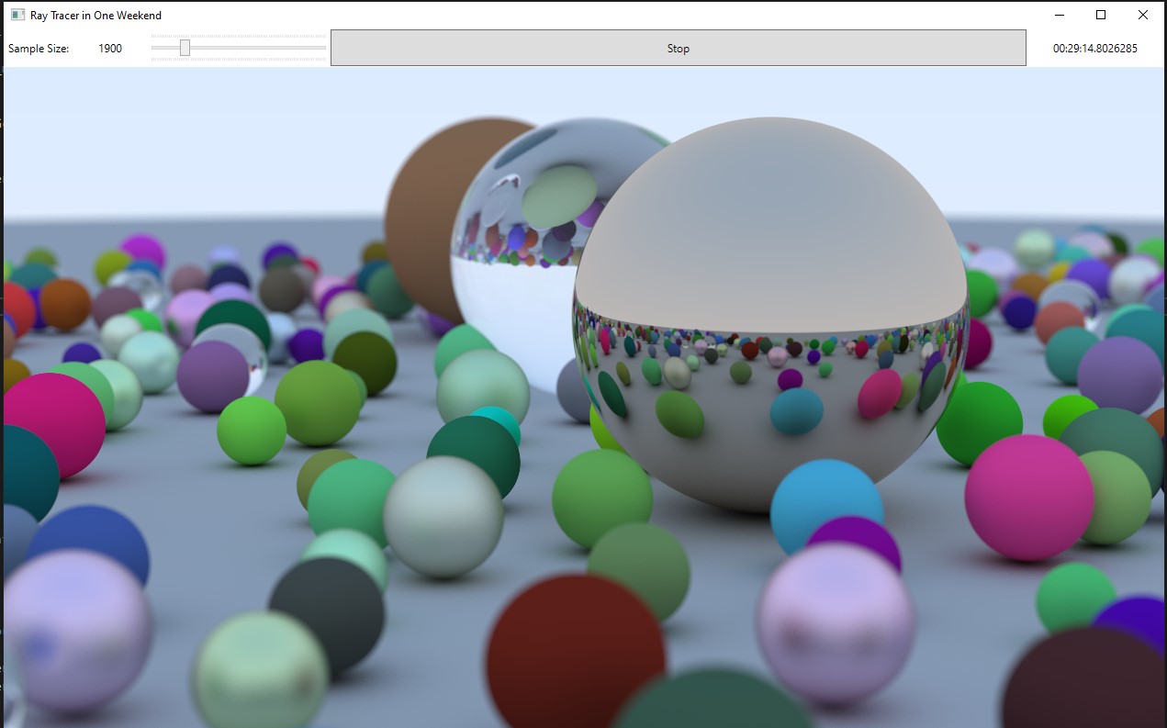Click the elapsed render time readout

point(1094,49)
